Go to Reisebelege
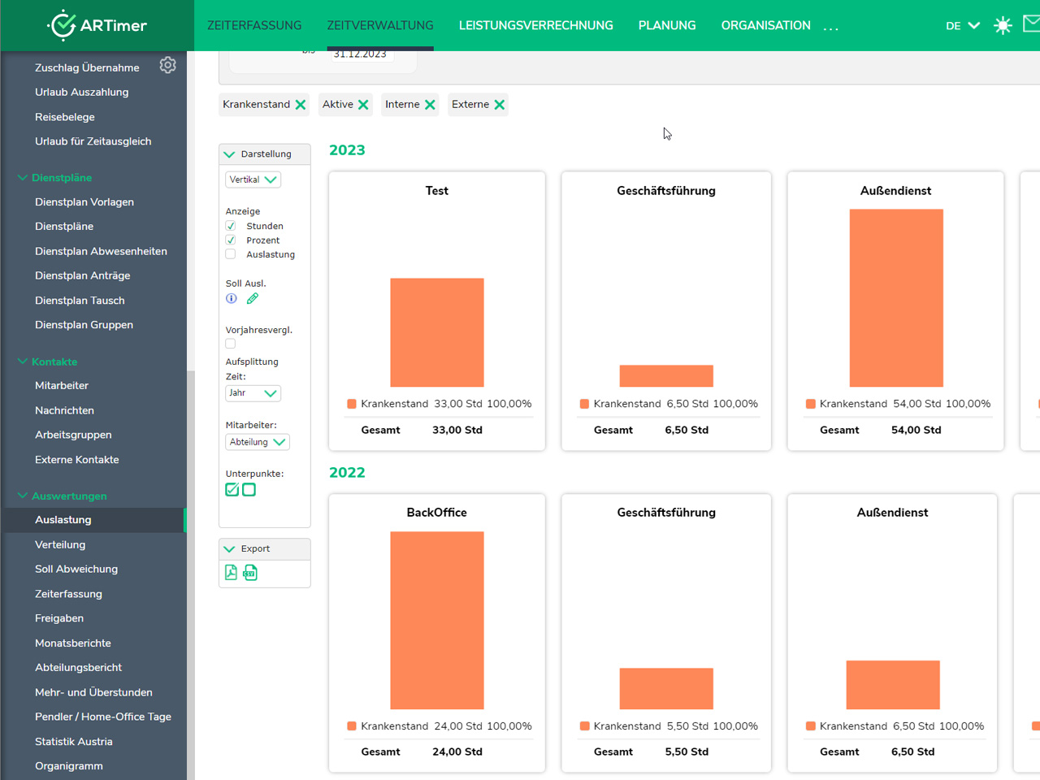This screenshot has width=1040, height=780. (65, 117)
